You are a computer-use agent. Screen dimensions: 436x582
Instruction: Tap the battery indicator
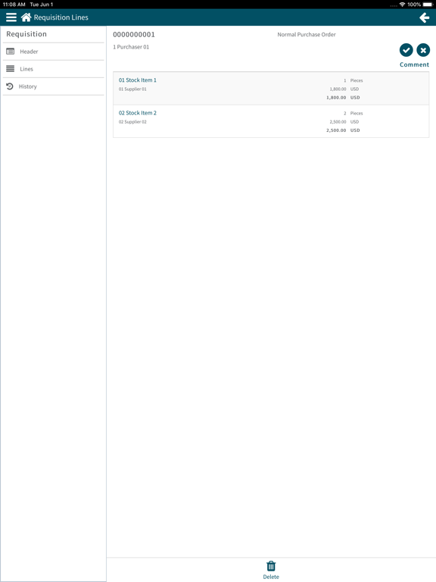[427, 5]
